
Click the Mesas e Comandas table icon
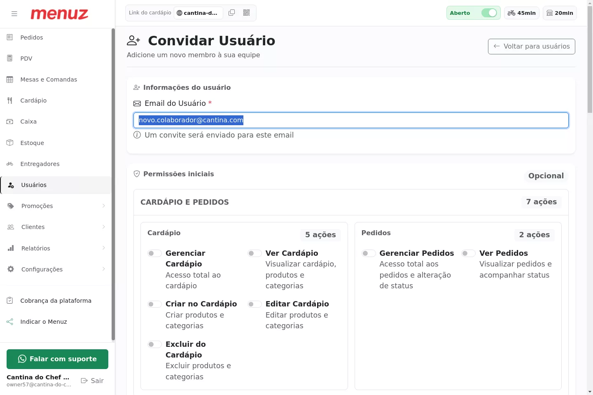click(10, 79)
